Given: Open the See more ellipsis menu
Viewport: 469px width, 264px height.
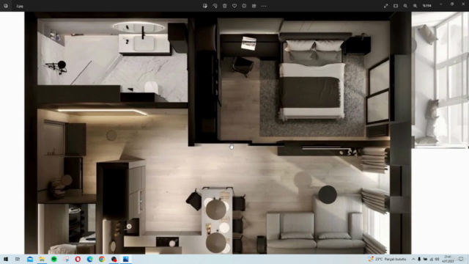Looking at the screenshot, I should pyautogui.click(x=264, y=6).
